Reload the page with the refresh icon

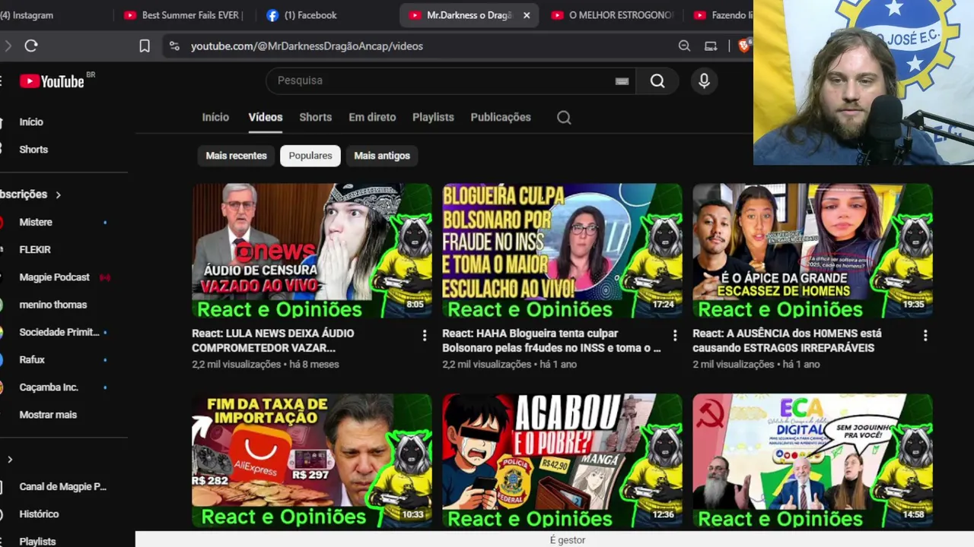(31, 46)
